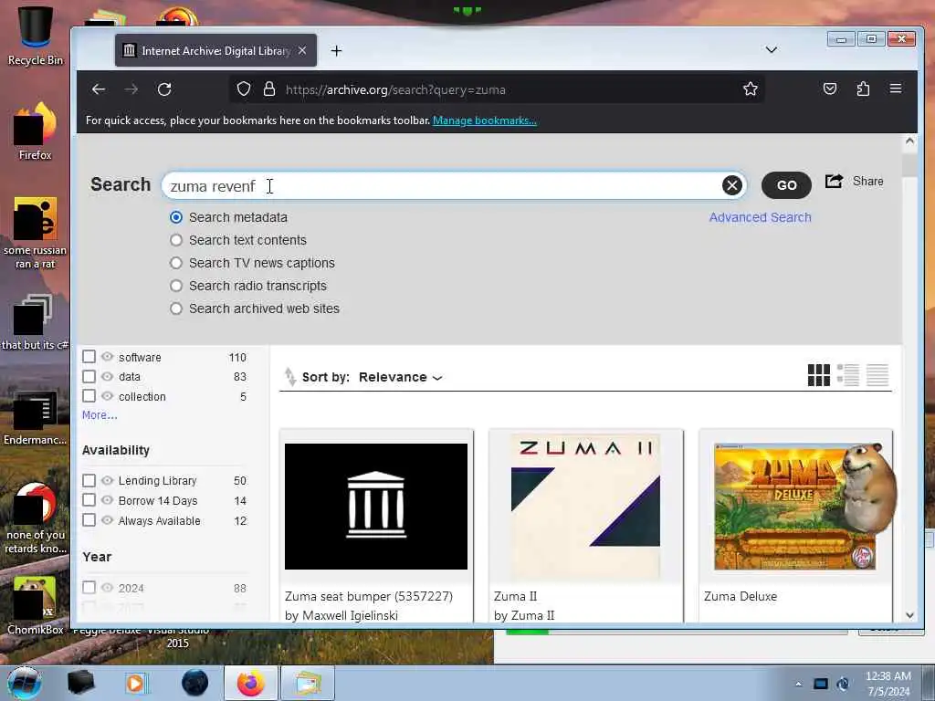
Task: Open the Sort by Relevance dropdown
Action: (400, 377)
